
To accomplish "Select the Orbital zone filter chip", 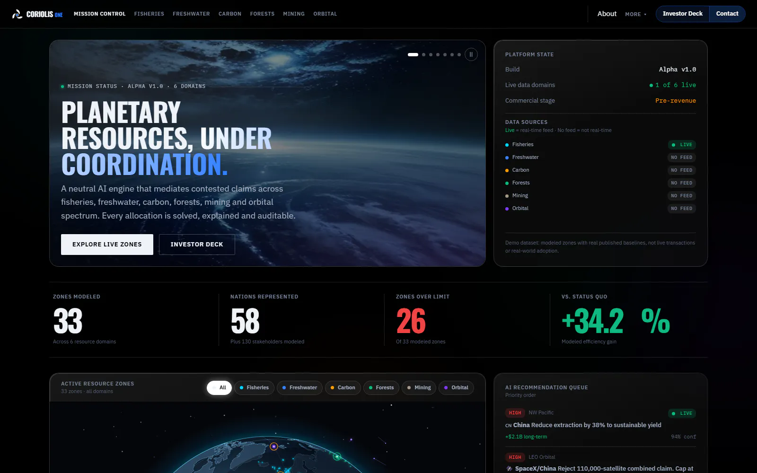I will click(x=456, y=388).
